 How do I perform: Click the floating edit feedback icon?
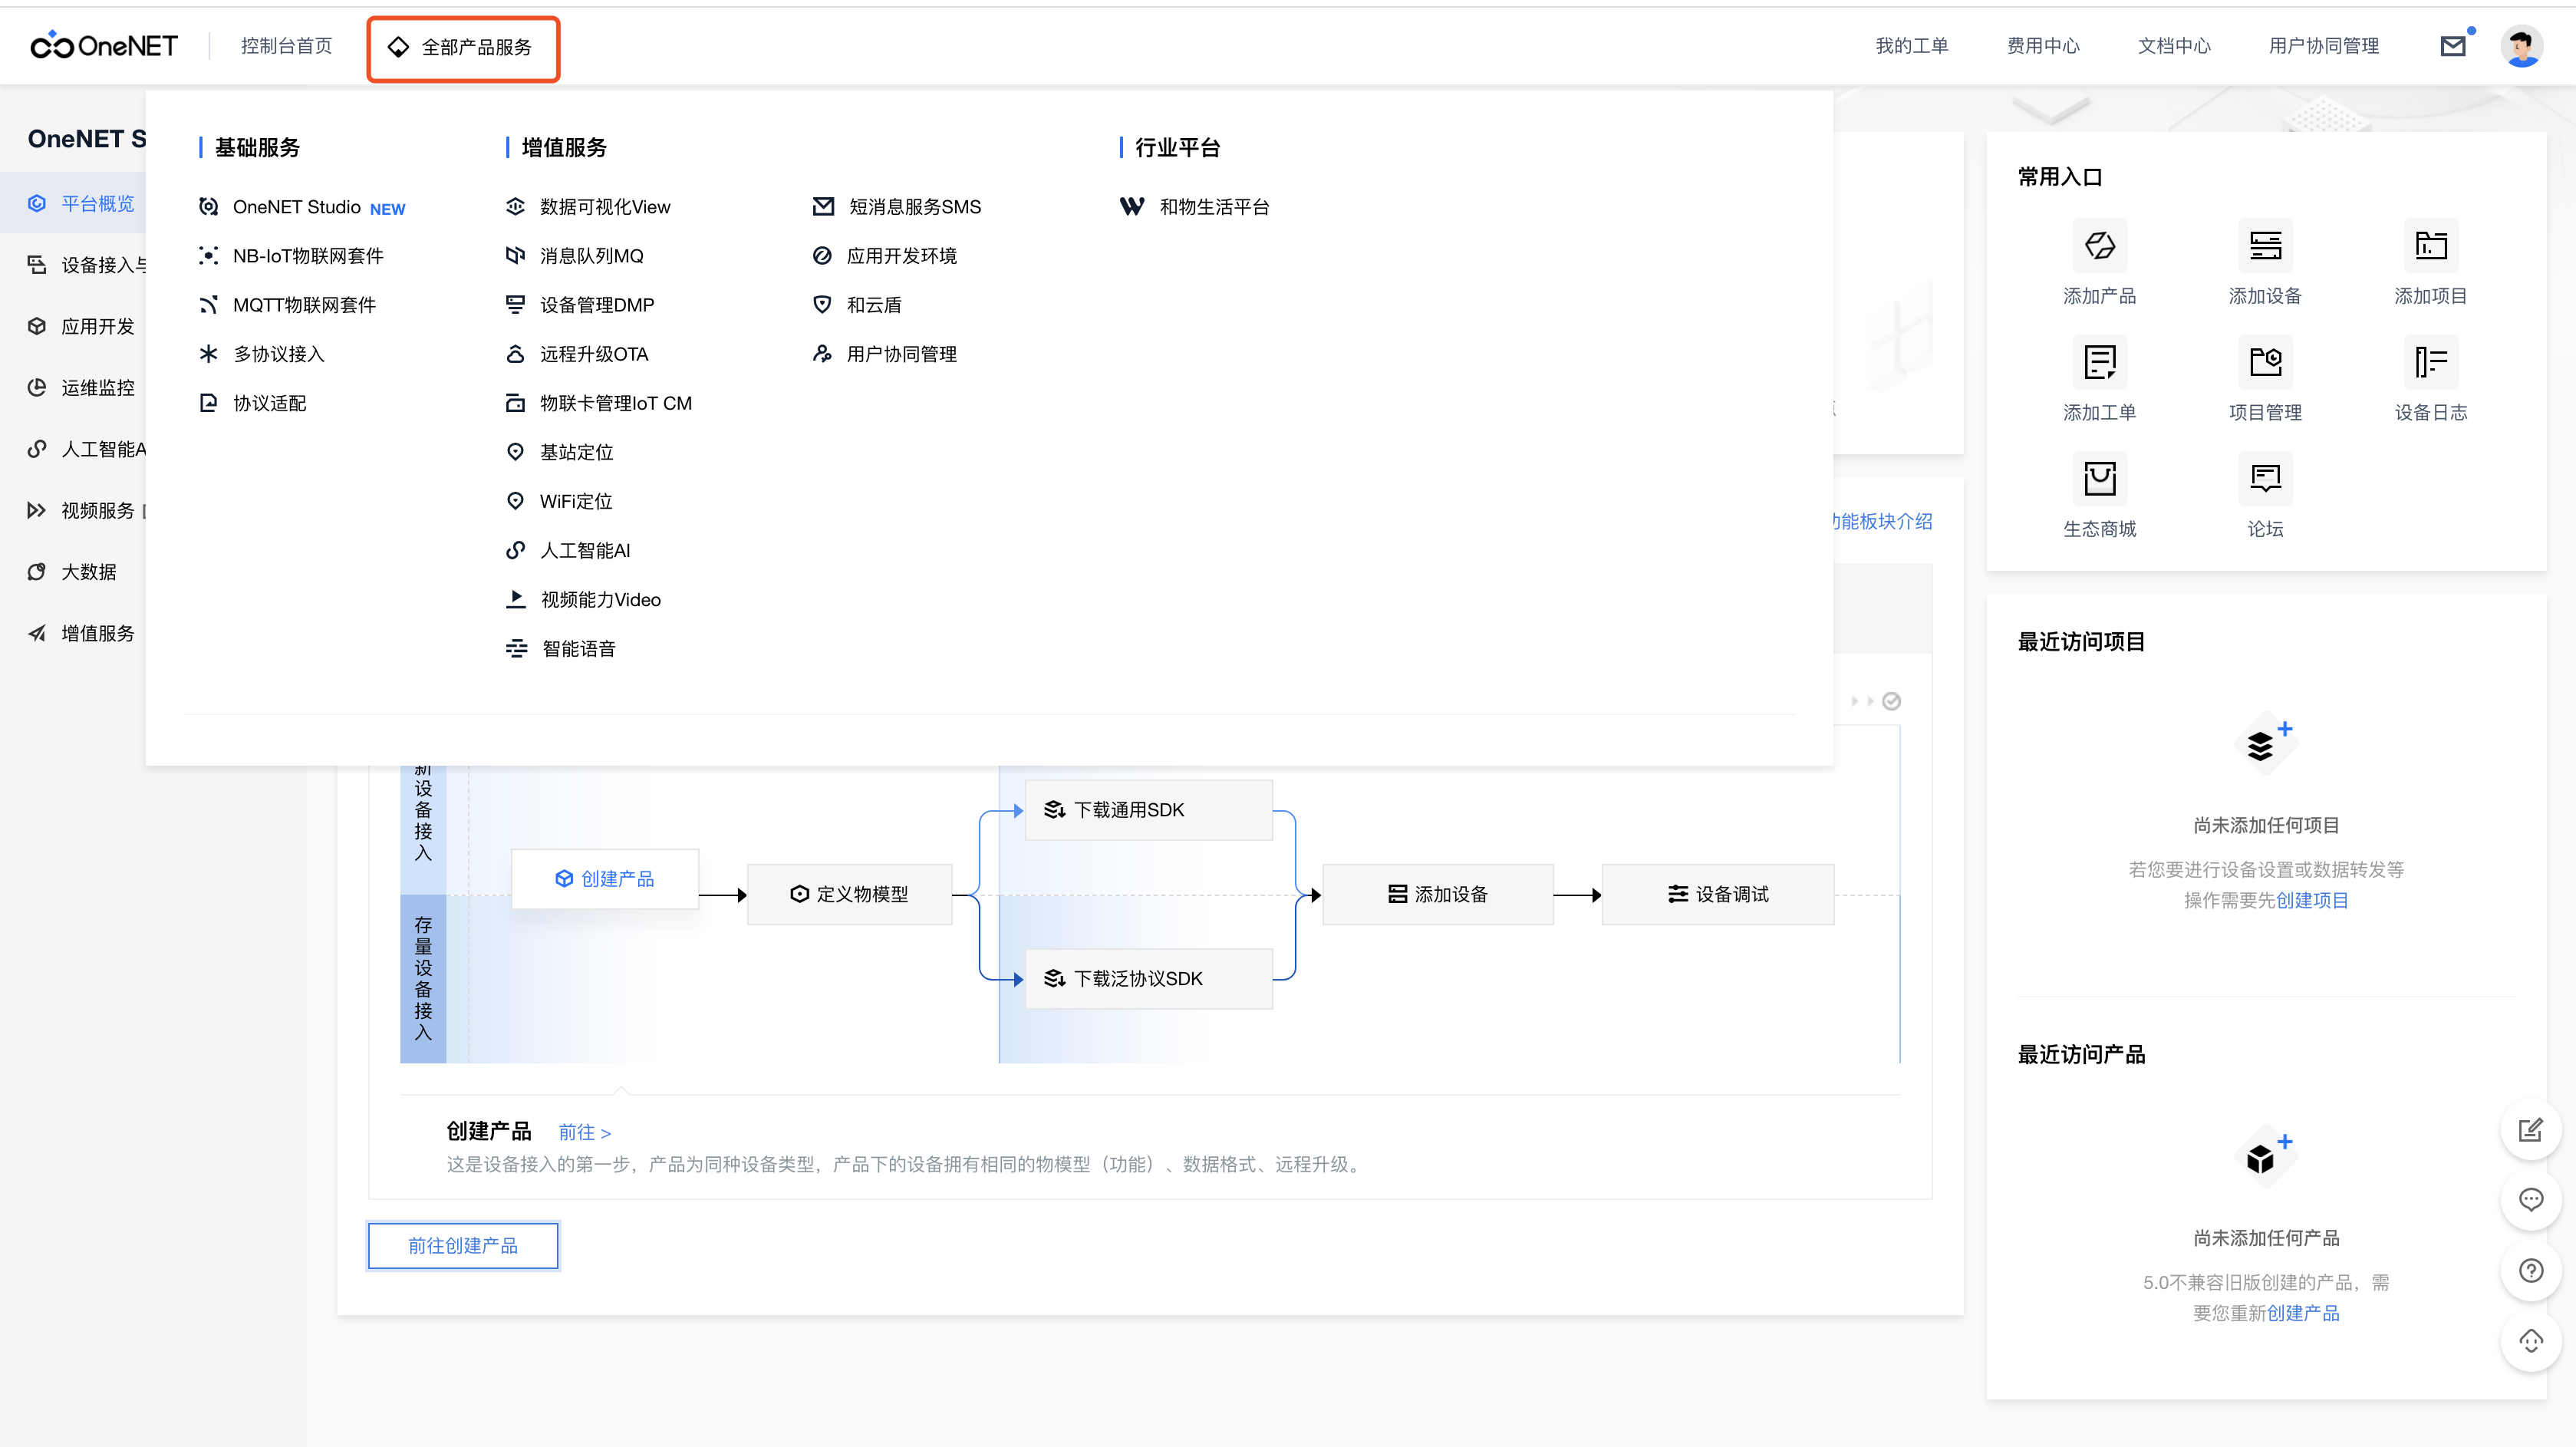tap(2530, 1131)
